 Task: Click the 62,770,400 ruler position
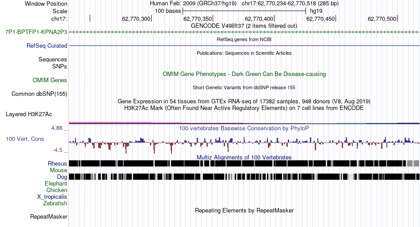(x=259, y=19)
